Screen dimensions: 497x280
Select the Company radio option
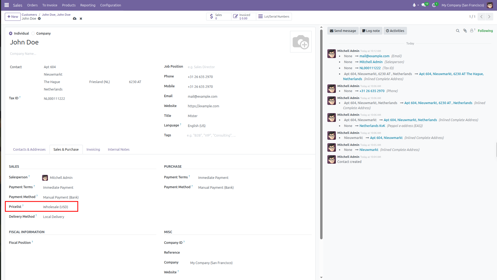click(x=33, y=34)
